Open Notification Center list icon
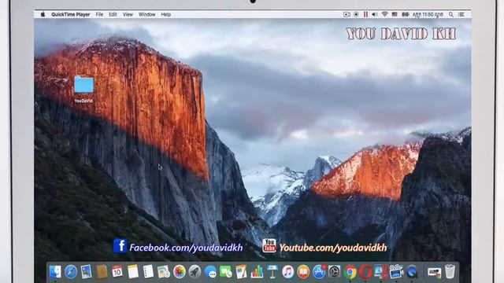Screen dimensions: 504x283 pyautogui.click(x=461, y=14)
